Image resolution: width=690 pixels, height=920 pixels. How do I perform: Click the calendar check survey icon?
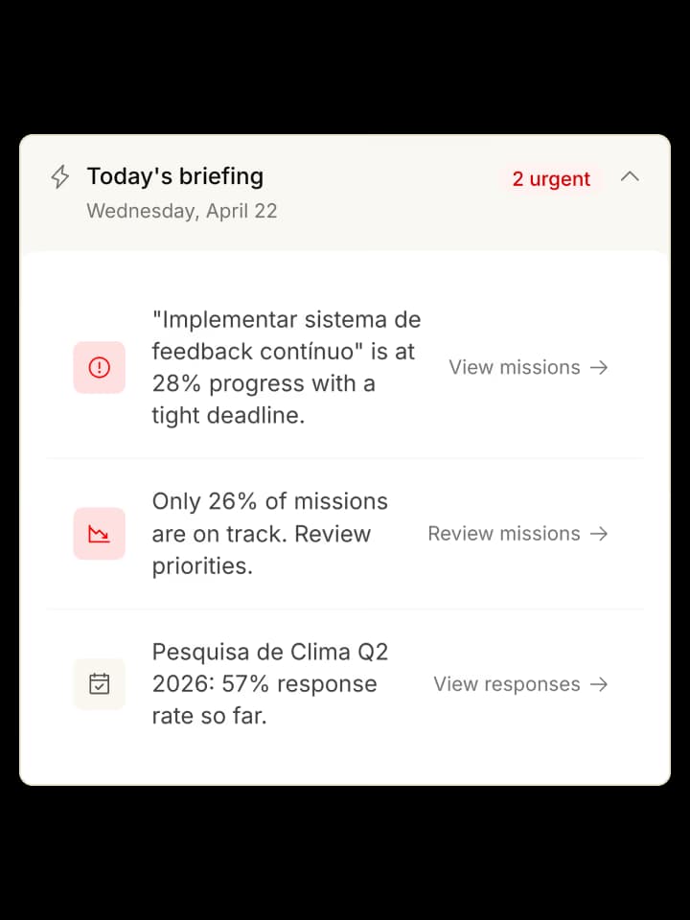(x=100, y=684)
